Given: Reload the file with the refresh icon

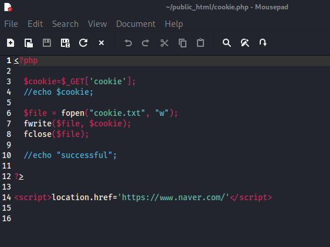Looking at the screenshot, I should point(83,43).
